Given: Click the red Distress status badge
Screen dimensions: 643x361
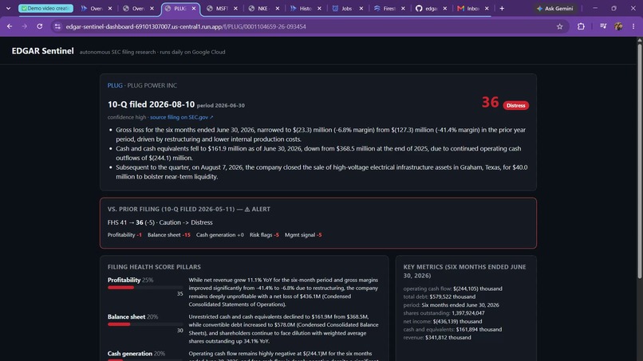Looking at the screenshot, I should click(x=516, y=105).
